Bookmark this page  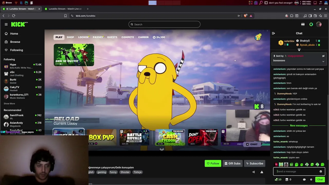(65, 16)
